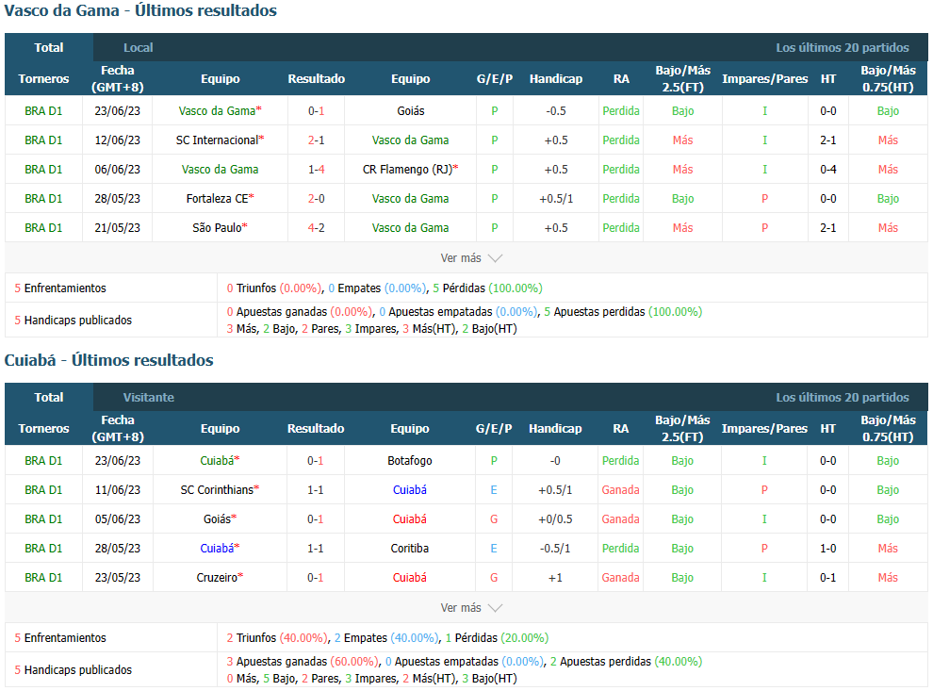Select 'Cuiabá - Últimos resultados' heading
Screen dimensions: 933x691
point(109,360)
